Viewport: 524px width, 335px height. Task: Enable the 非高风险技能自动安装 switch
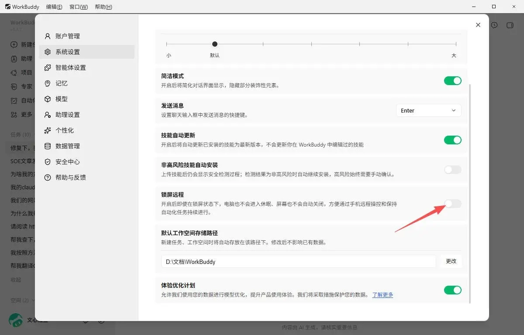coord(453,170)
